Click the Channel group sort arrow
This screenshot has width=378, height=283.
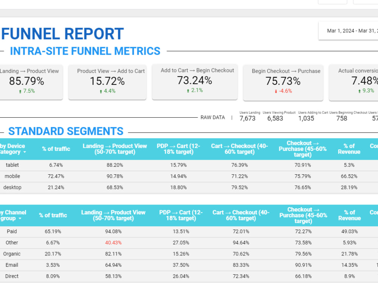(20, 218)
